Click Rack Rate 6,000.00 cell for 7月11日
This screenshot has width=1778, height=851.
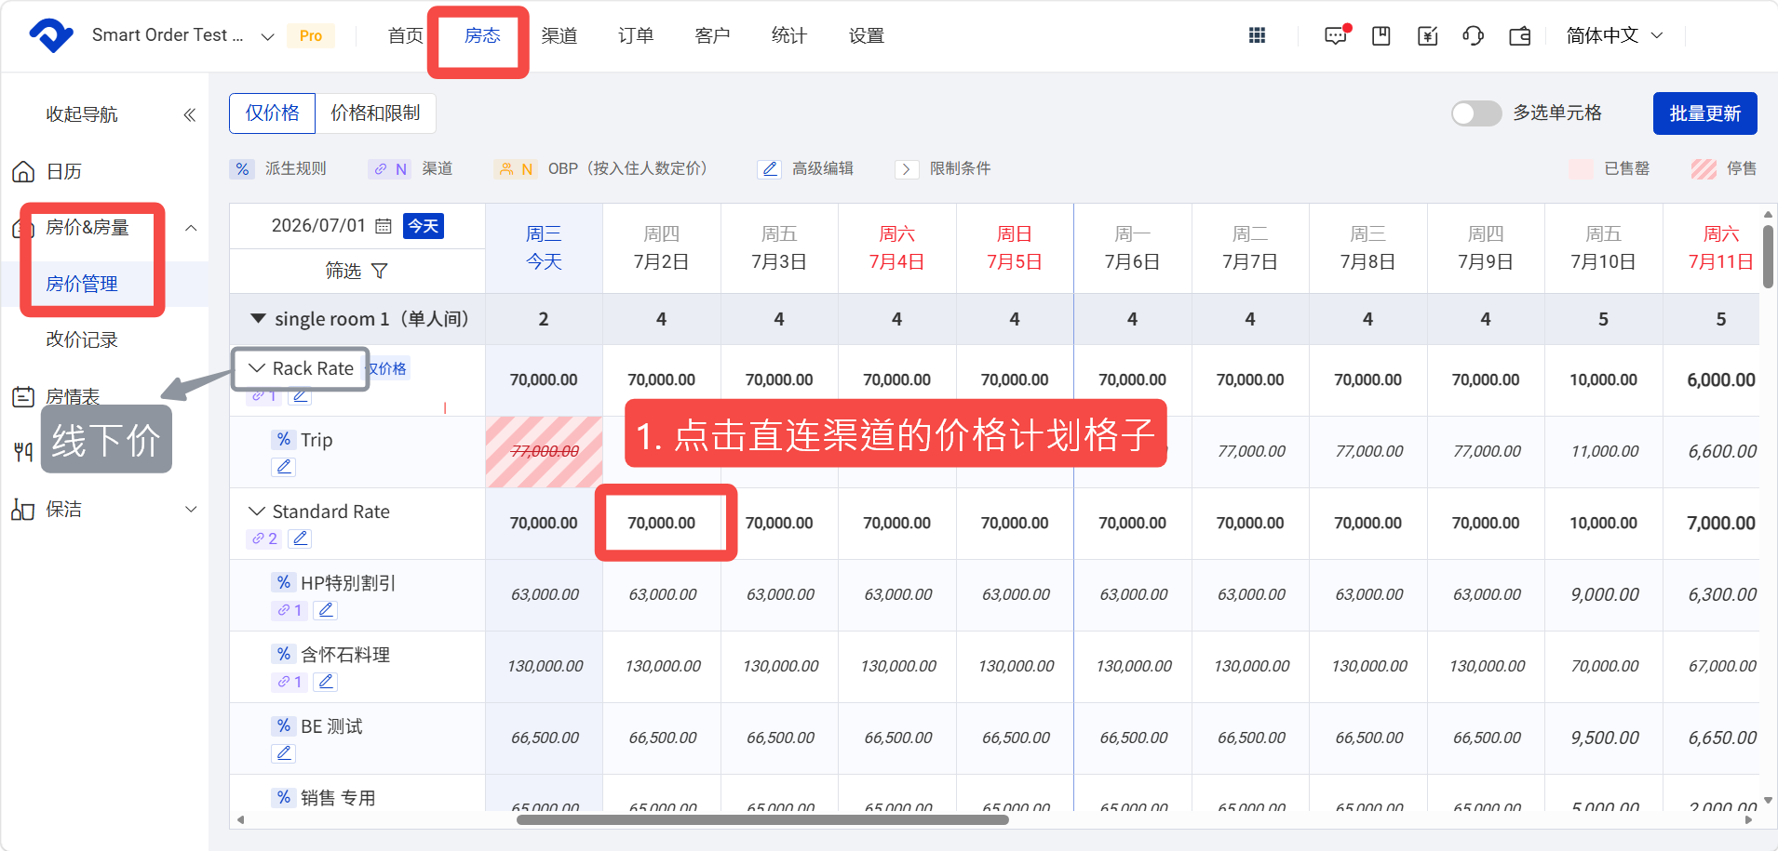[x=1721, y=379]
